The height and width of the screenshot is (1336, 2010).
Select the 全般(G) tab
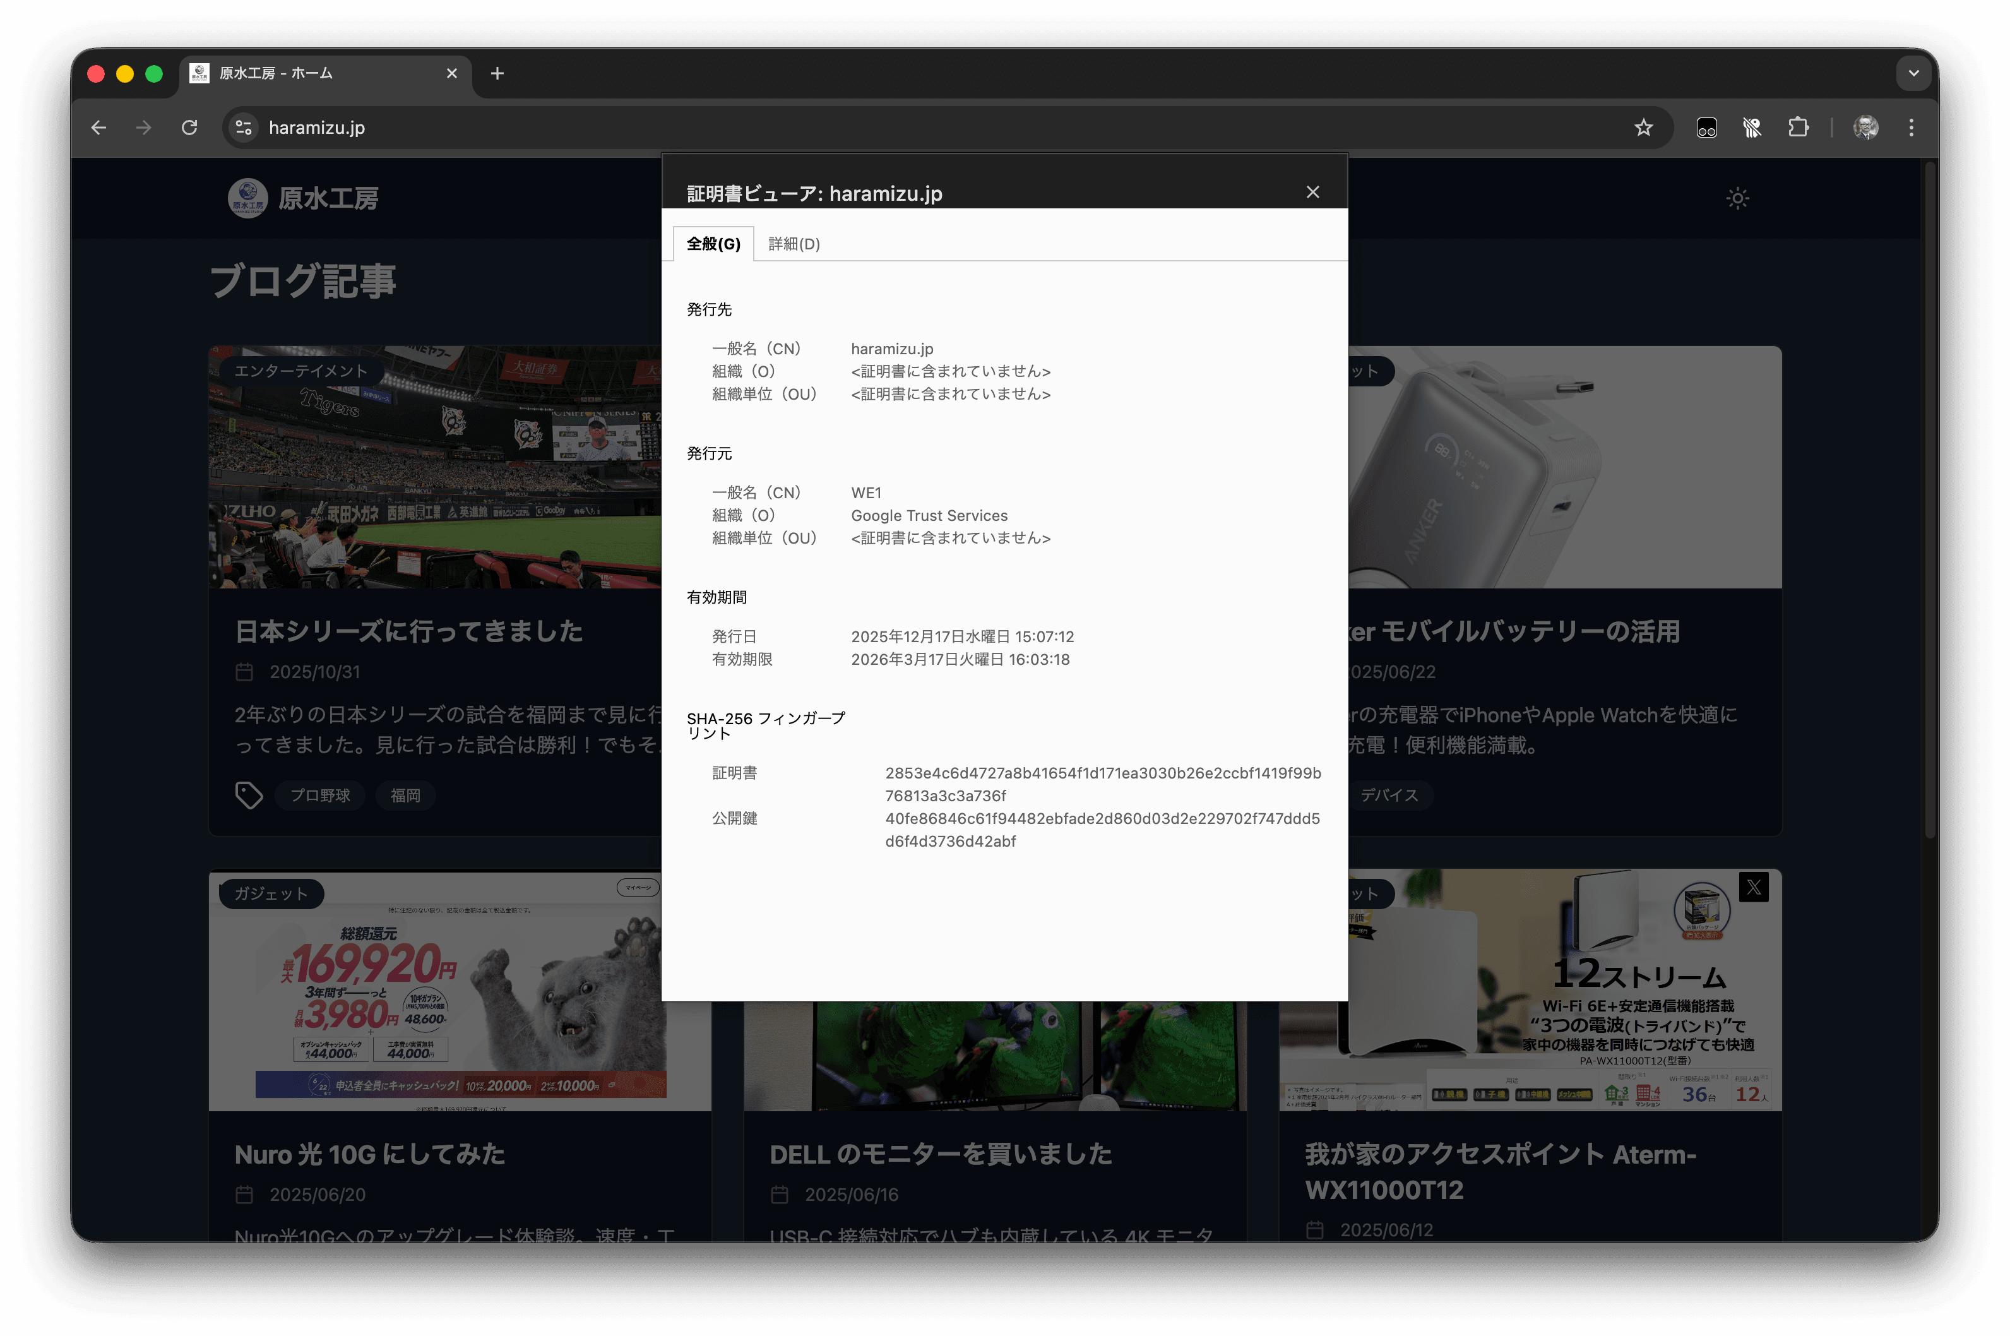(713, 244)
